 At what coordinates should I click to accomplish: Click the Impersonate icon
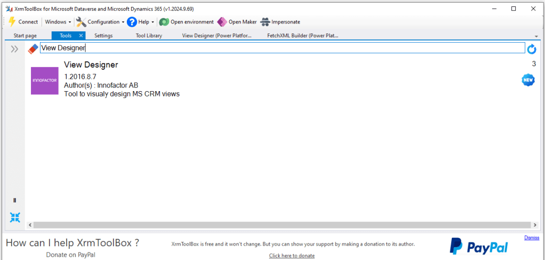click(x=265, y=22)
